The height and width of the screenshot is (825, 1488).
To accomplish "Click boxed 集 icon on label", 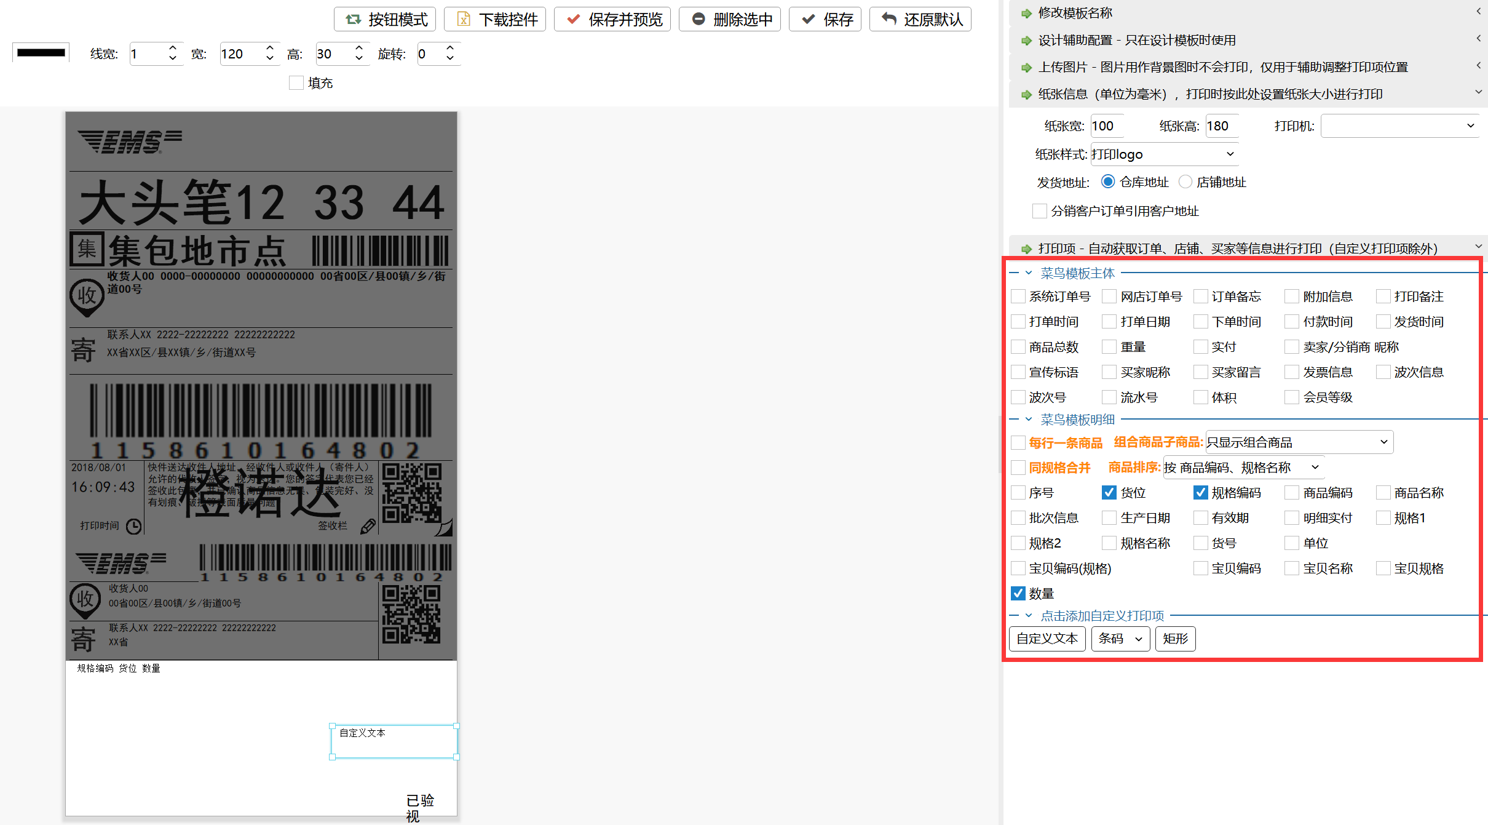I will (x=87, y=249).
